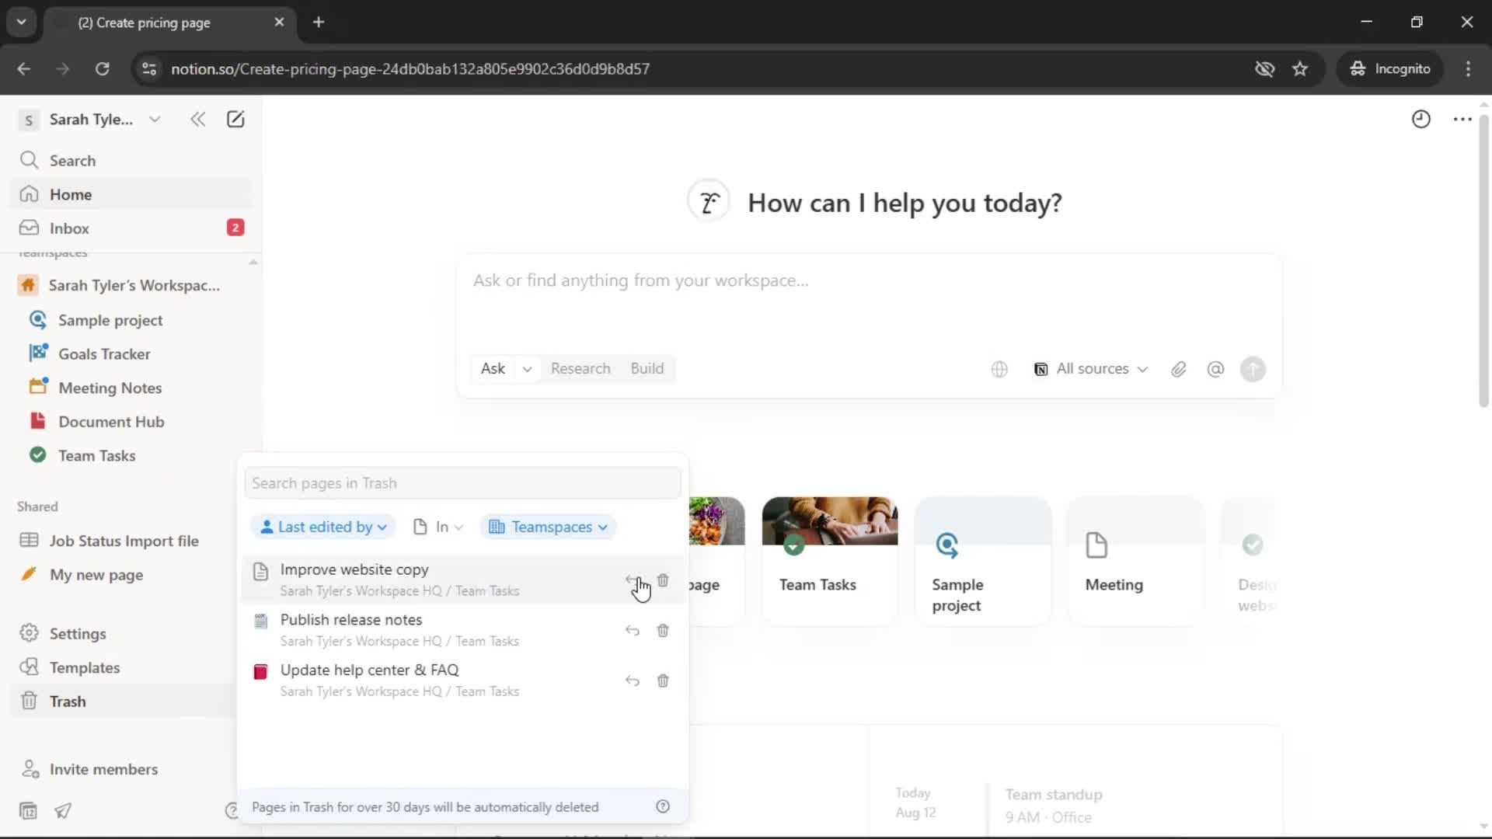1492x839 pixels.
Task: Toggle web search globe icon
Action: coord(999,369)
